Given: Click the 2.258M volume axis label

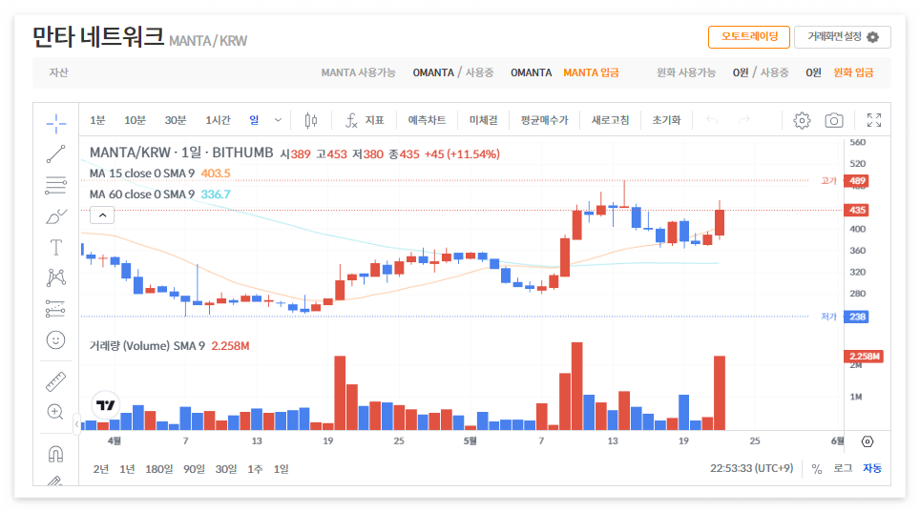Looking at the screenshot, I should tap(864, 356).
